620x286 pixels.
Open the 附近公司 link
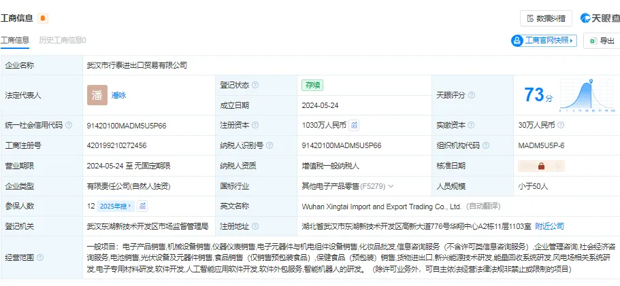pyautogui.click(x=550, y=226)
